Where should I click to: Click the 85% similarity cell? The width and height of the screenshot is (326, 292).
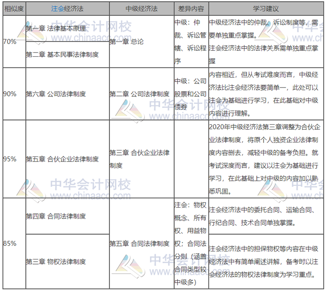14,243
